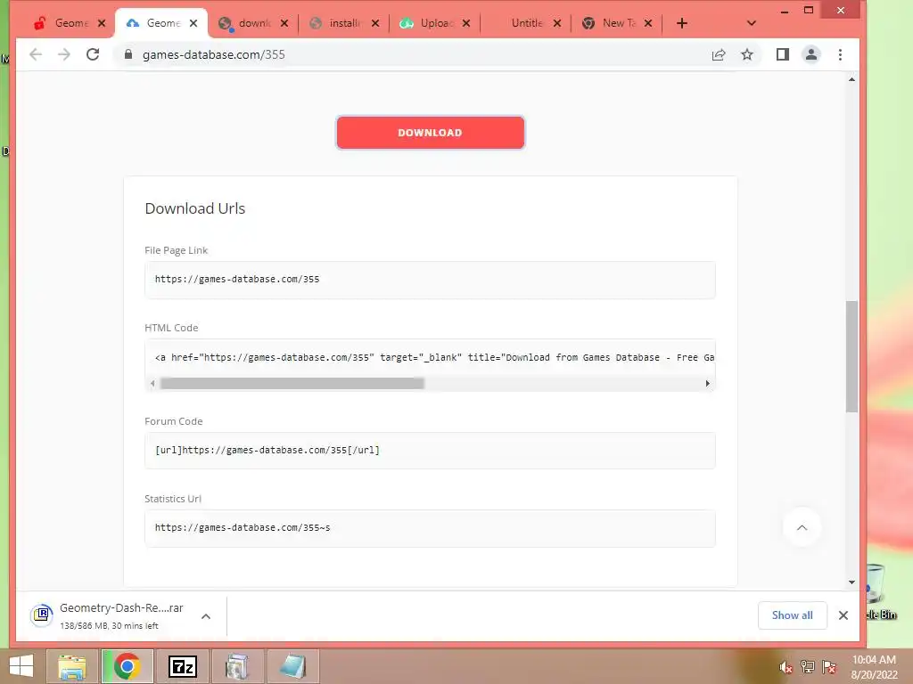
Task: Close the install tab
Action: [375, 23]
